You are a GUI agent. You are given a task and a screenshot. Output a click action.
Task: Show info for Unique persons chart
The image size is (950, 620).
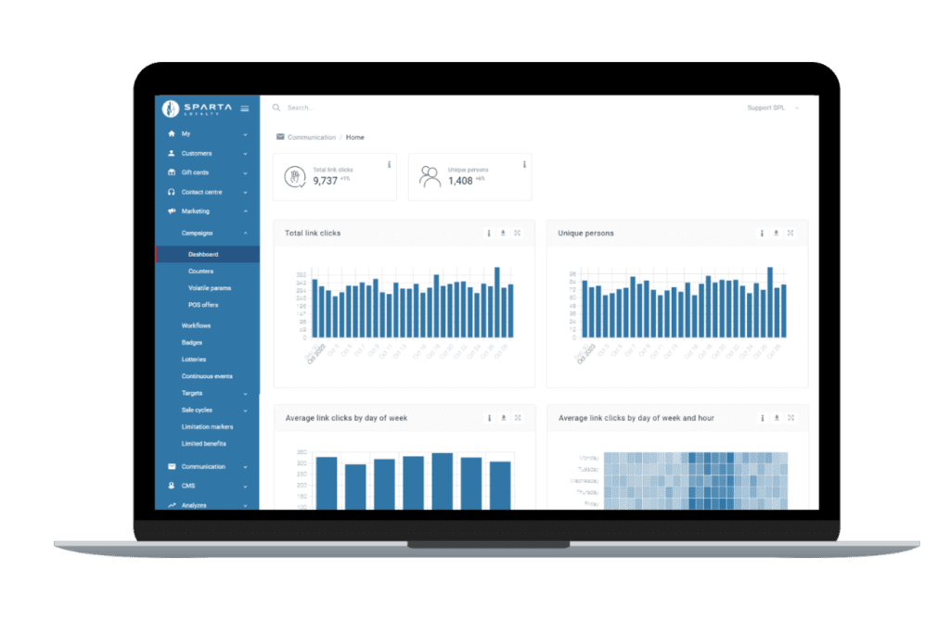click(762, 234)
